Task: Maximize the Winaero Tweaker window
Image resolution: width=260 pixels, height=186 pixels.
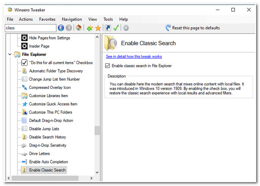Action: 233,10
